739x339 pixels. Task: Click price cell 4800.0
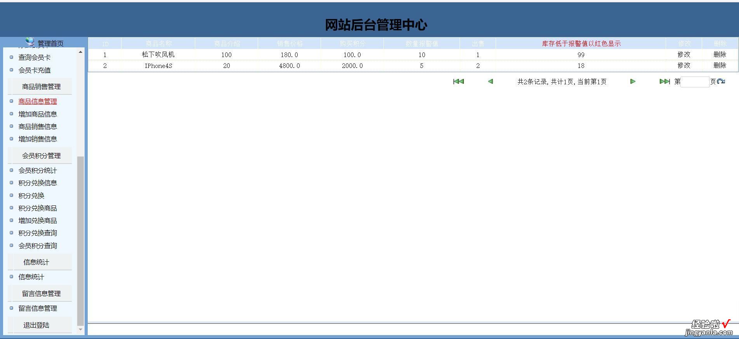290,66
